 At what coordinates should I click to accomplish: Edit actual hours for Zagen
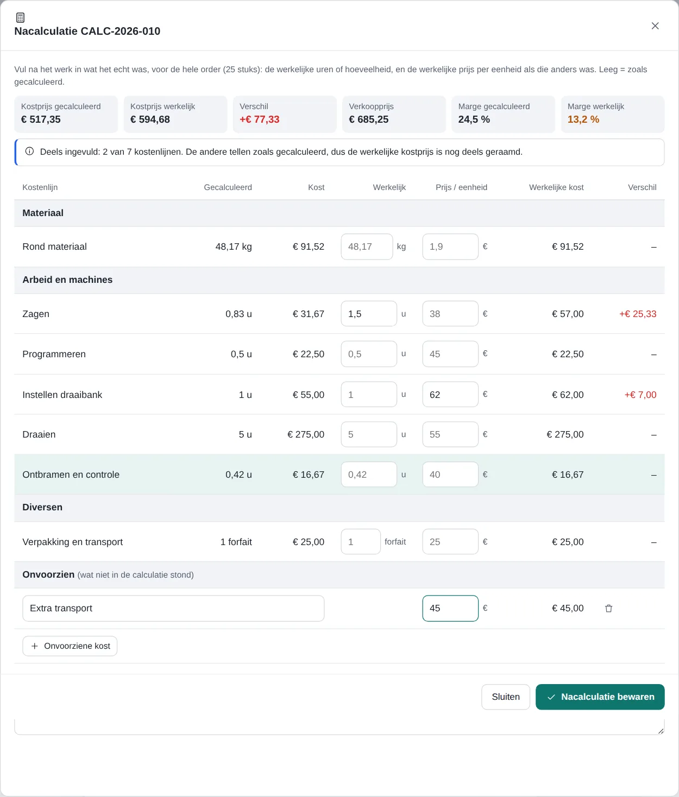pos(369,314)
